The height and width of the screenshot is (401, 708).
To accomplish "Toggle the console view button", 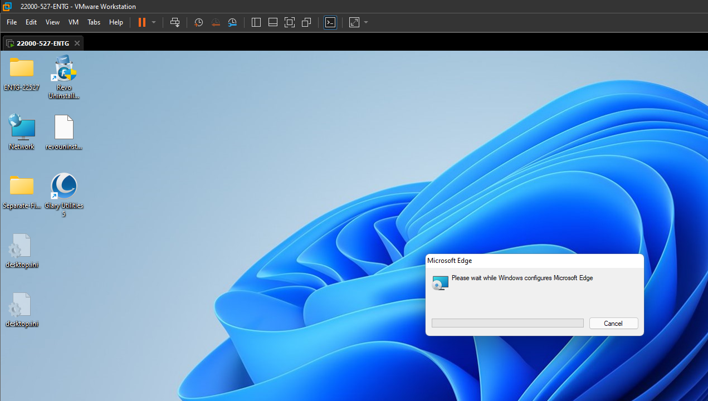I will pyautogui.click(x=330, y=22).
